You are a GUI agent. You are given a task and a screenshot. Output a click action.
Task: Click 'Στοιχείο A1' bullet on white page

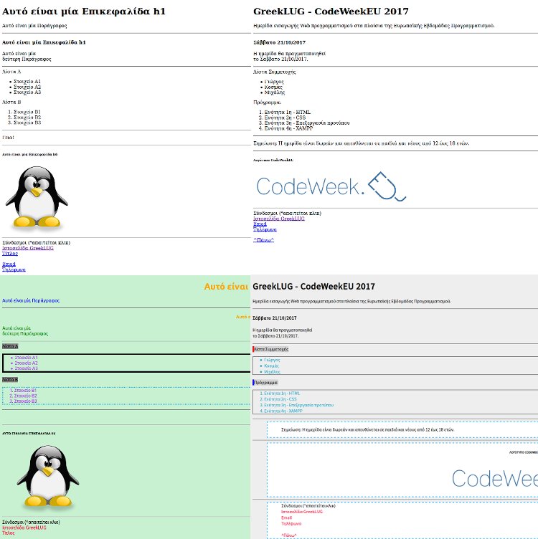coord(27,82)
